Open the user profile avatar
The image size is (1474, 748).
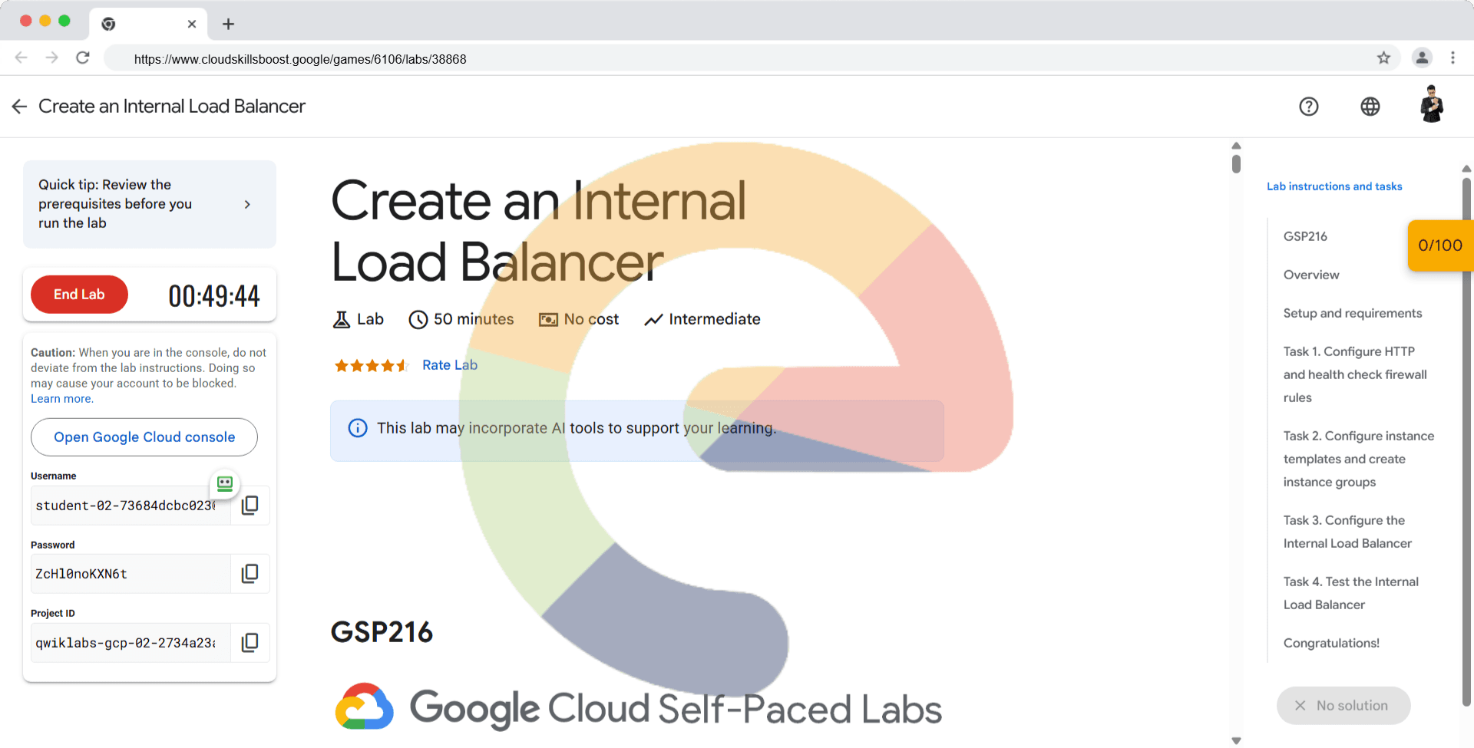coord(1431,105)
